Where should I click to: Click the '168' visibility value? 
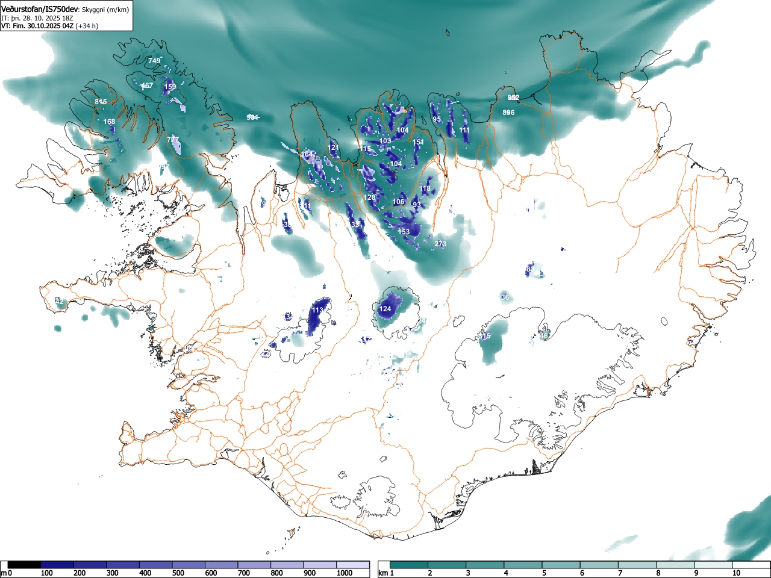pos(109,122)
